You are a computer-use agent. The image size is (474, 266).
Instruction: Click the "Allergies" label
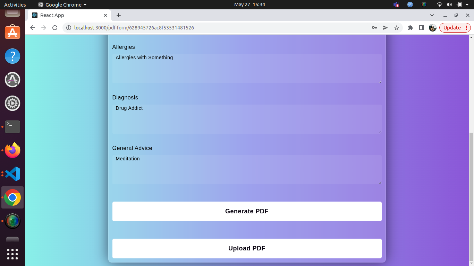click(x=124, y=47)
